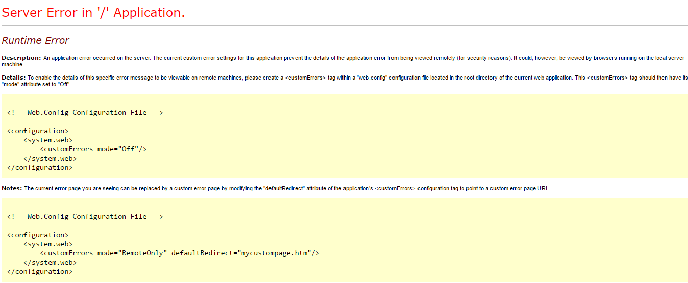Click opening <configuration> tag in the second code block
688x283 pixels.
point(38,235)
